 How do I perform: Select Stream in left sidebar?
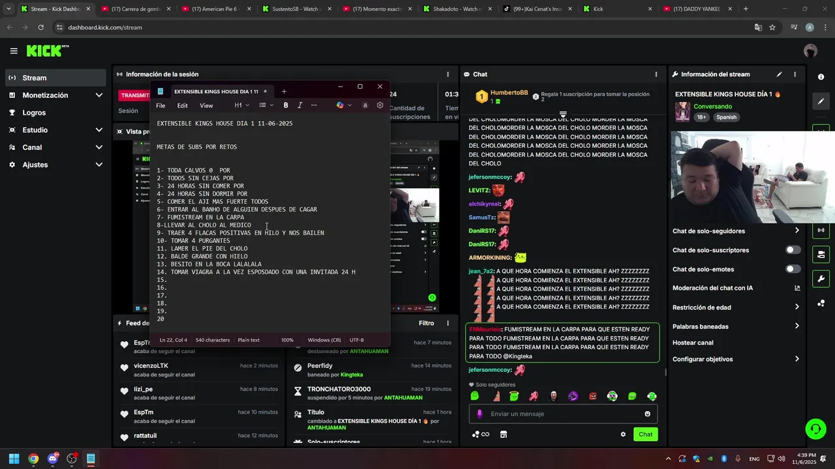click(x=55, y=78)
